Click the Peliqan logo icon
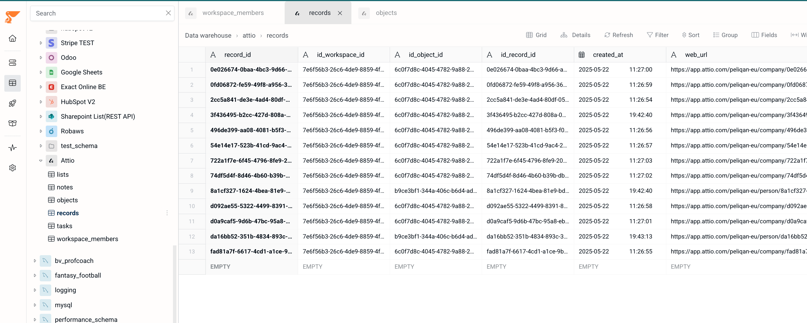Screen dimensions: 807x323 [x=12, y=17]
